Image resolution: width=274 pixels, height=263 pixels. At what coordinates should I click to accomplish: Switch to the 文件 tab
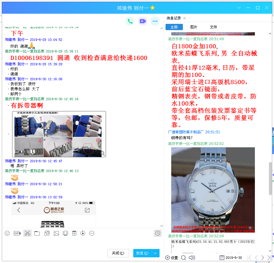213,27
